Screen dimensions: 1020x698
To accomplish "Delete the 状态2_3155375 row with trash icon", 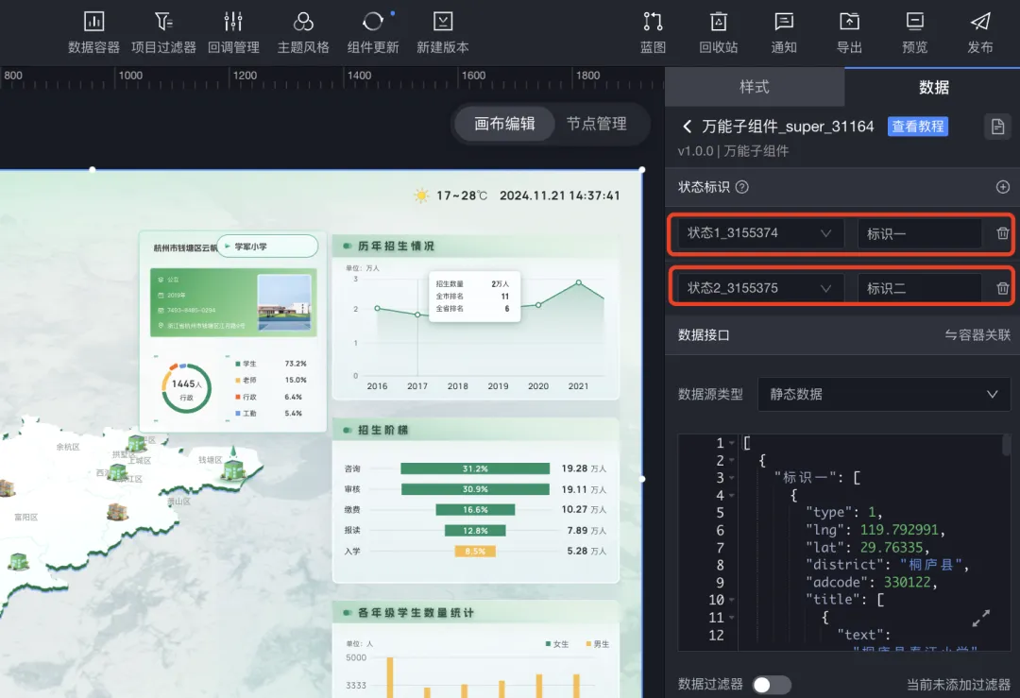I will tap(1002, 288).
